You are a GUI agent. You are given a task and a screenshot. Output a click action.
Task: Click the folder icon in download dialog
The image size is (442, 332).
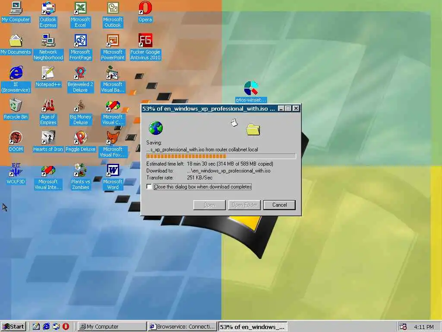click(253, 130)
